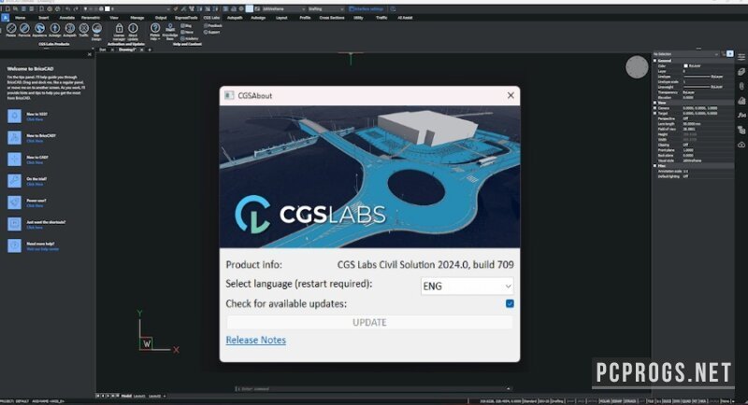This screenshot has height=405, width=748.
Task: Switch to the Insert ribbon tab
Action: 43,18
